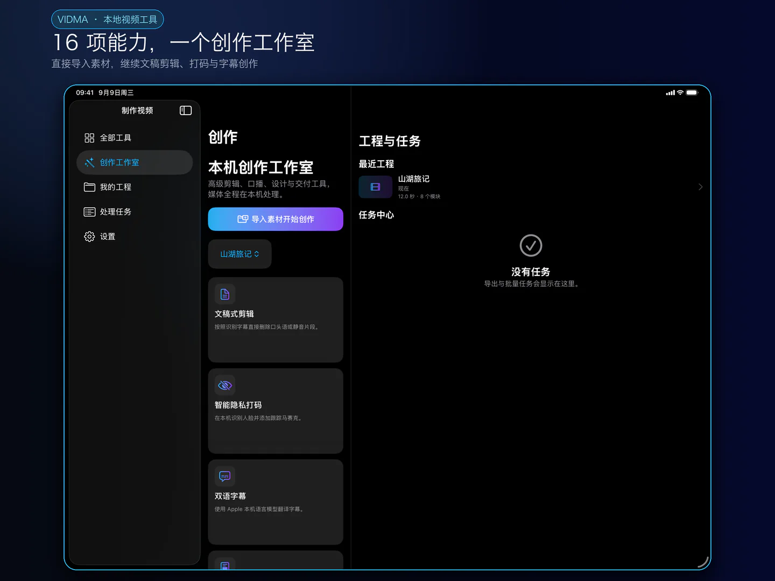775x581 pixels.
Task: Click the 没有任务 empty-state text
Action: [531, 272]
